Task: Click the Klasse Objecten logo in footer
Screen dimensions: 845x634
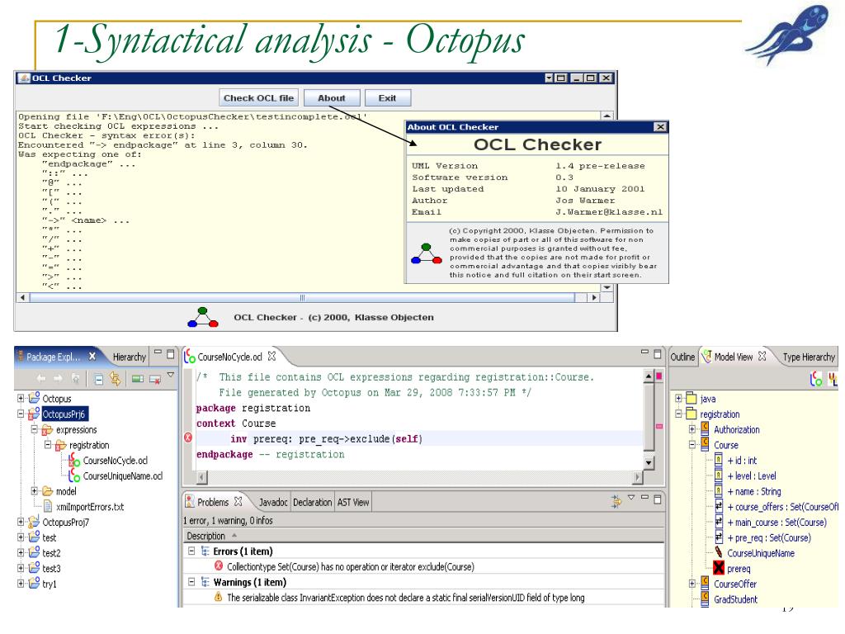Action: (203, 318)
